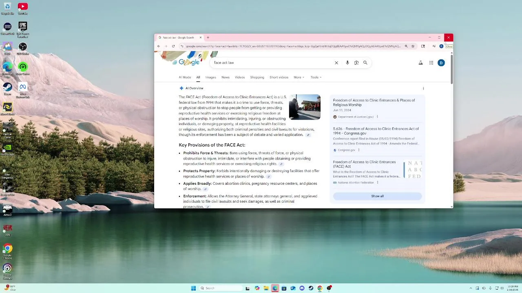Click Windows Start button on taskbar
This screenshot has width=522, height=293.
click(x=193, y=288)
